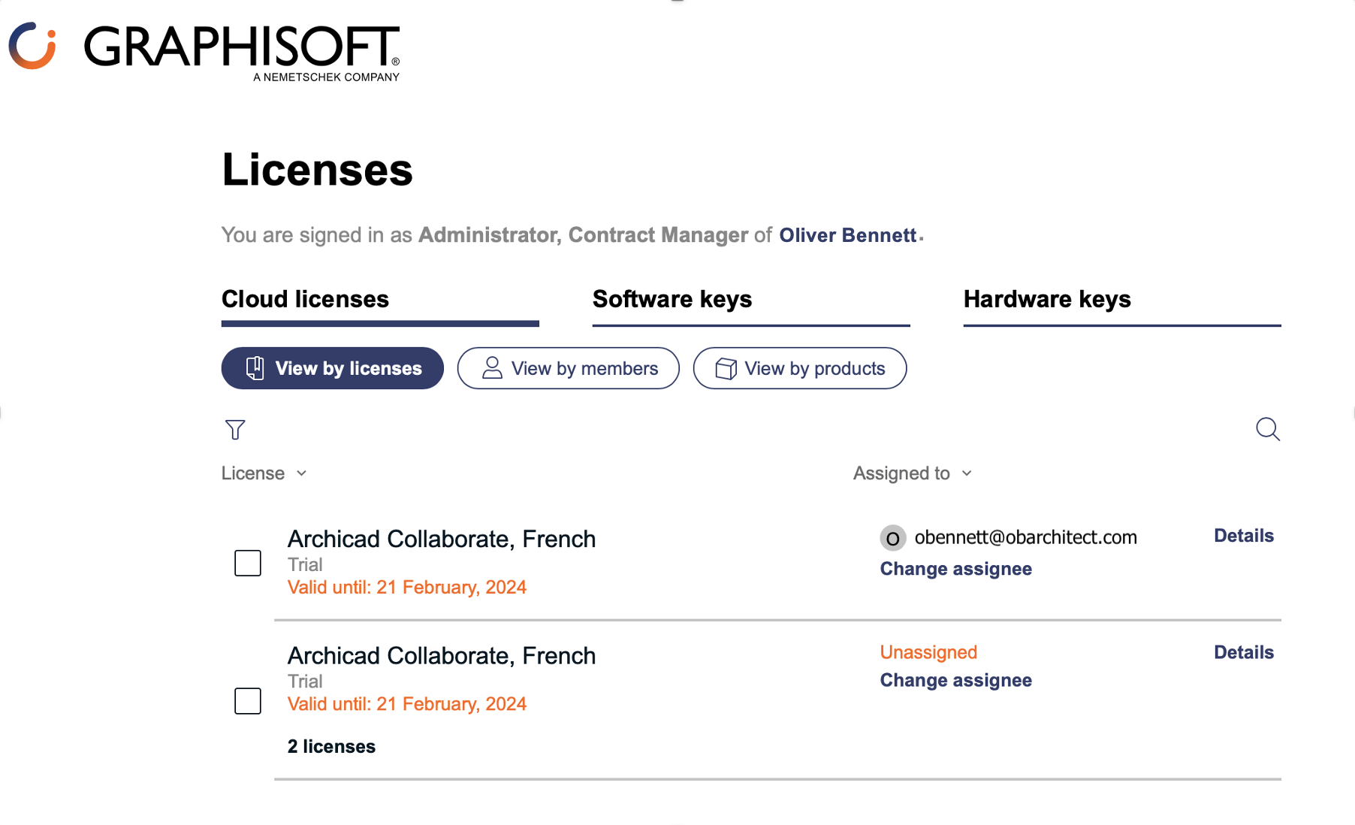Open the Hardware keys tab
The image size is (1355, 825).
coord(1046,299)
